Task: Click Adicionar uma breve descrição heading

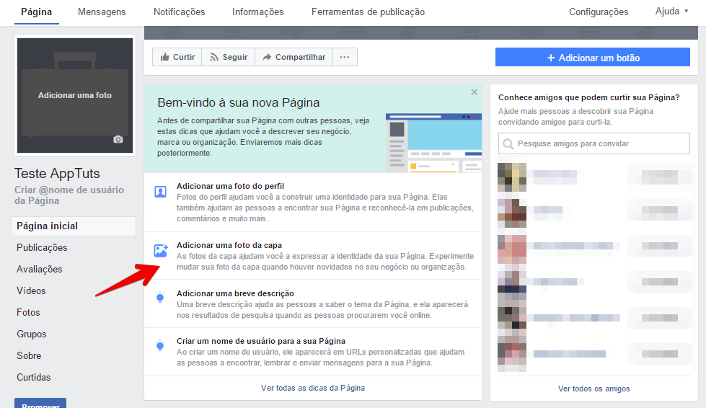Action: 235,293
